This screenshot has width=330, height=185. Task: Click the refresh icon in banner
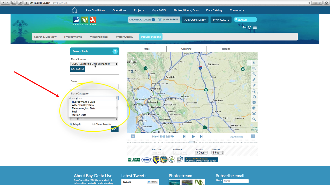point(249,27)
